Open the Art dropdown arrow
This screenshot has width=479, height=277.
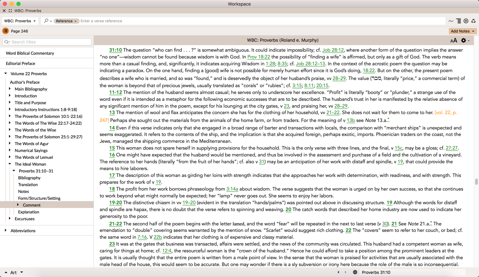pyautogui.click(x=21, y=273)
